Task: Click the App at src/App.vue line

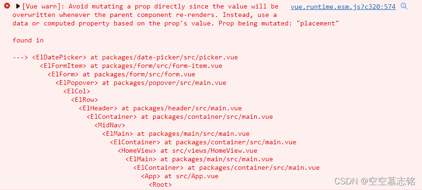Action: 180,176
